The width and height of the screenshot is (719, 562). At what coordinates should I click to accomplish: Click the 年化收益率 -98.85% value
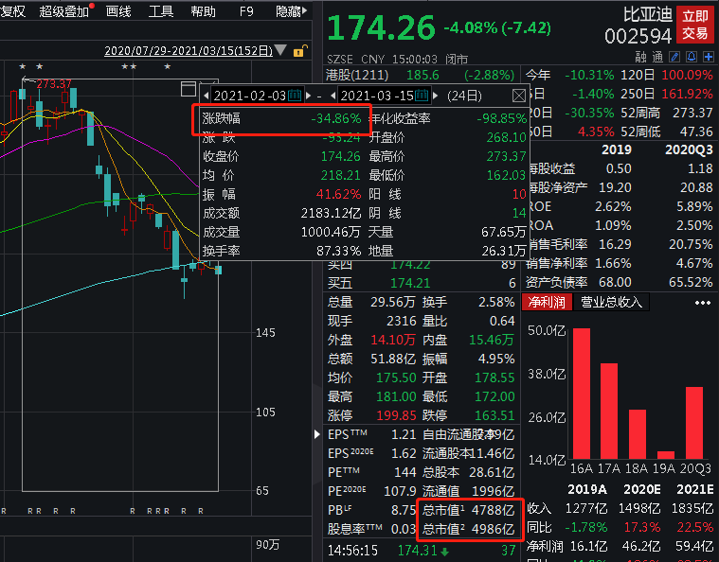coord(502,118)
